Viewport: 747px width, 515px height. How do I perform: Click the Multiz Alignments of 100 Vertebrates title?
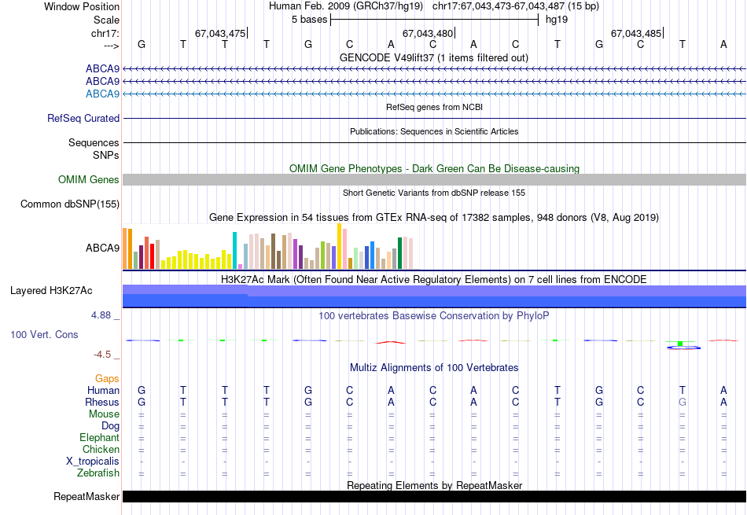(434, 367)
